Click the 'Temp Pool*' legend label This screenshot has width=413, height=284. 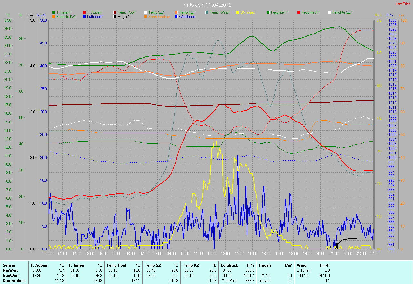[x=127, y=12]
